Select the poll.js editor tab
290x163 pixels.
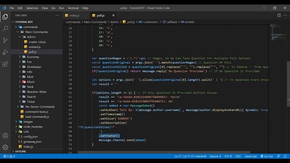[x=101, y=15]
